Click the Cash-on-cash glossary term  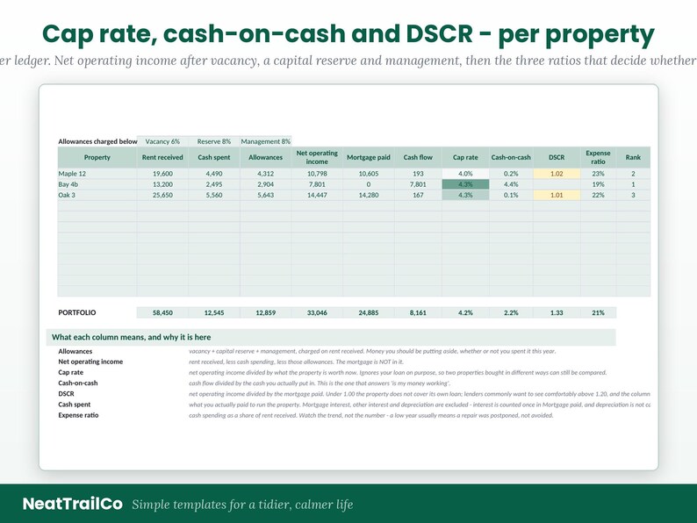78,383
